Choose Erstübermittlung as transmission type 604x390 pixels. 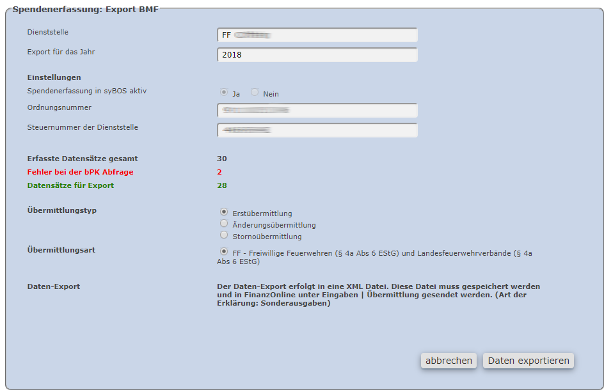tap(224, 212)
